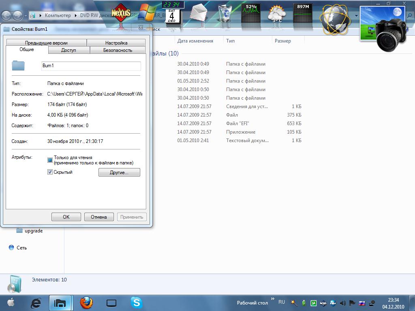Click the 'Рабочий стол' taskbar toolbar
The width and height of the screenshot is (415, 311).
[252, 303]
